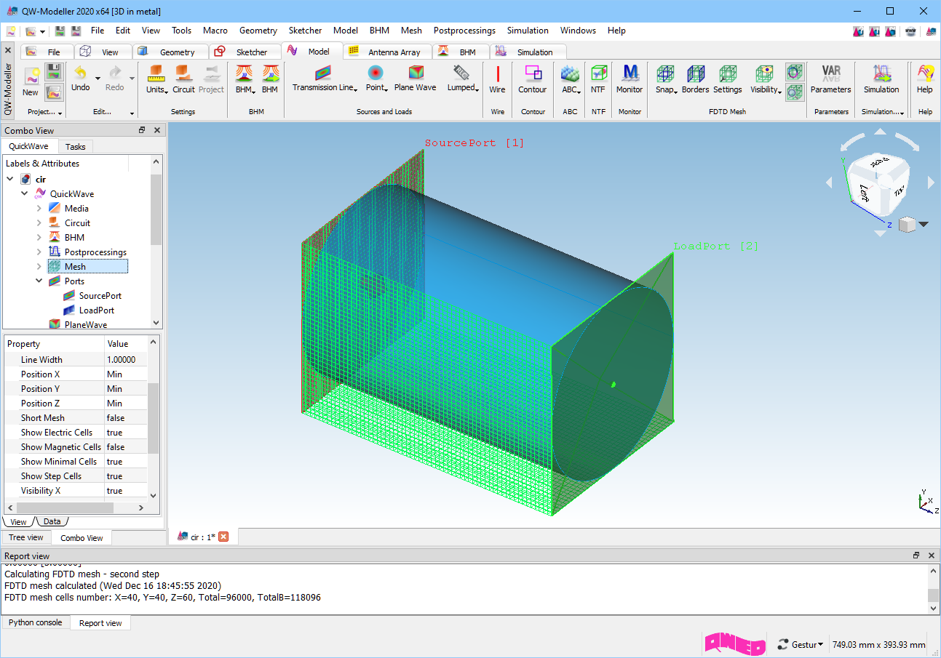The image size is (941, 658).
Task: Open the Undo history dropdown arrow
Action: coord(98,78)
